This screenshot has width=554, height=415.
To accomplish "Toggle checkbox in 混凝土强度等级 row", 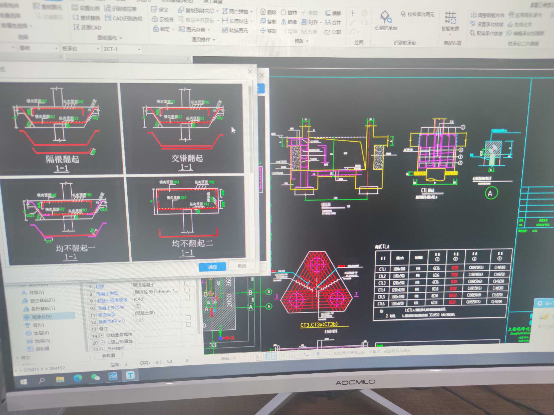I will pyautogui.click(x=187, y=297).
